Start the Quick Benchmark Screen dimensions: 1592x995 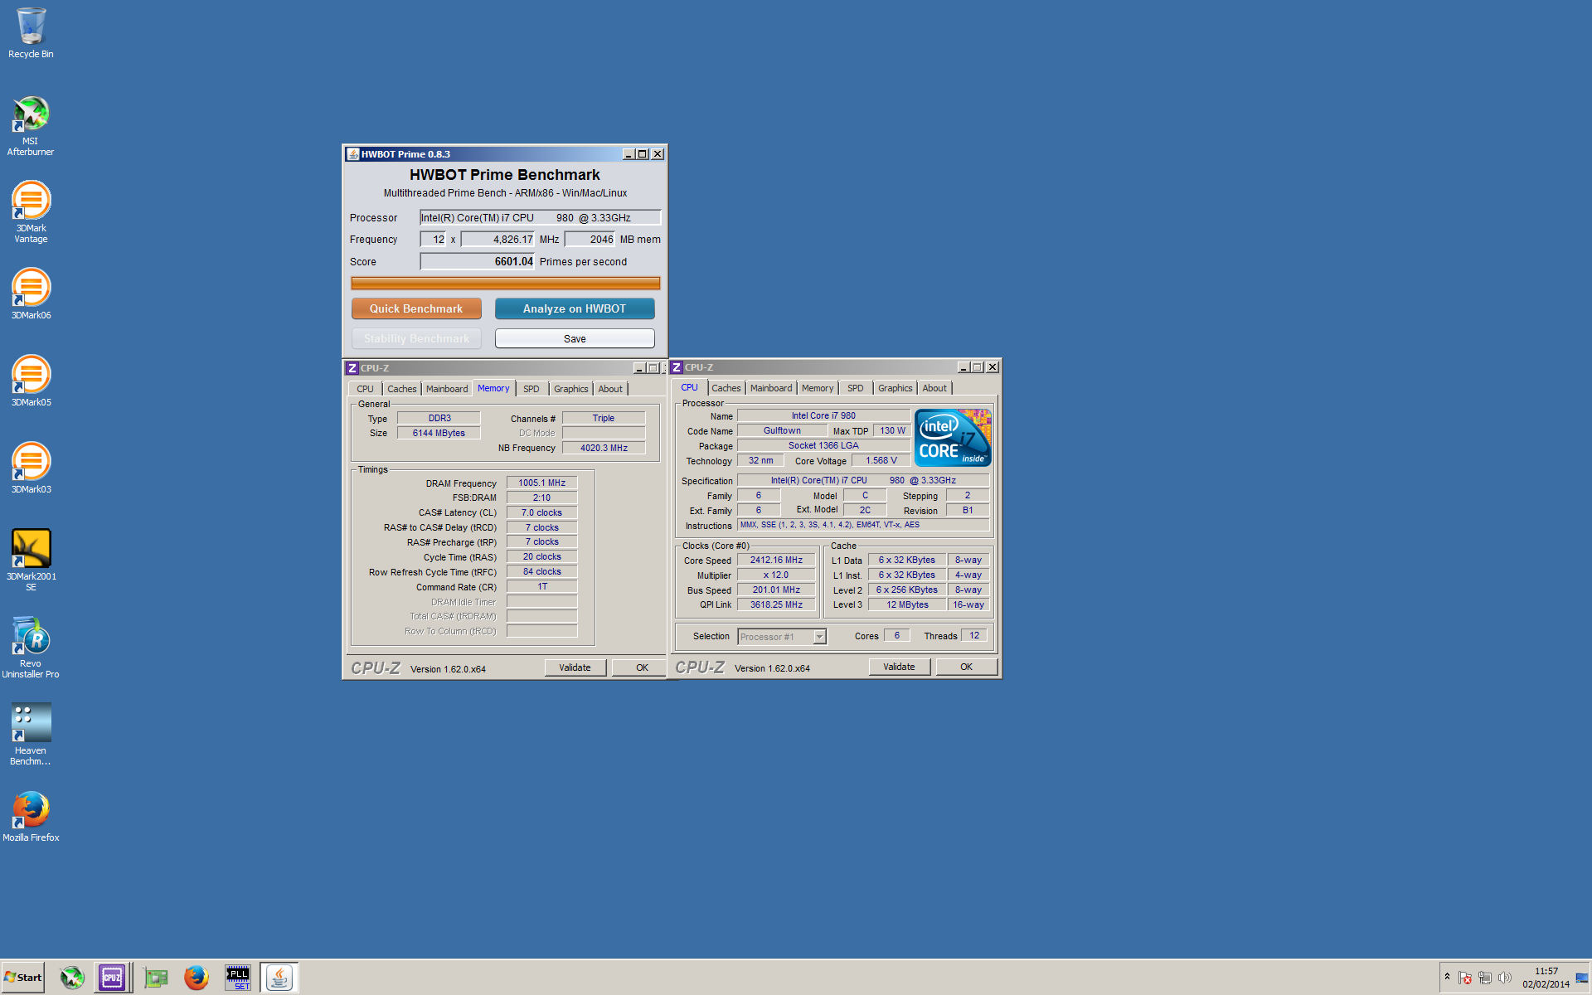click(416, 308)
